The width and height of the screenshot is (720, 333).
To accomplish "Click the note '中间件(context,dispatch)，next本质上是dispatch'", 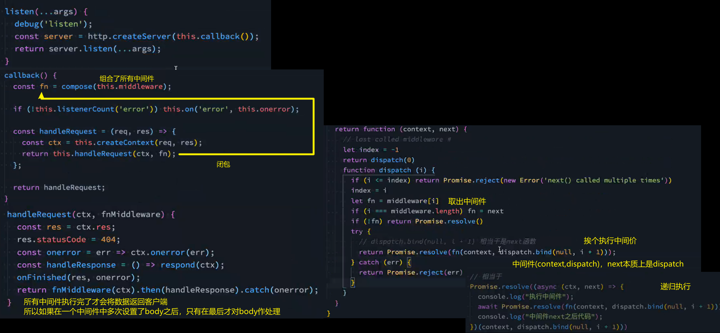I will click(x=598, y=264).
